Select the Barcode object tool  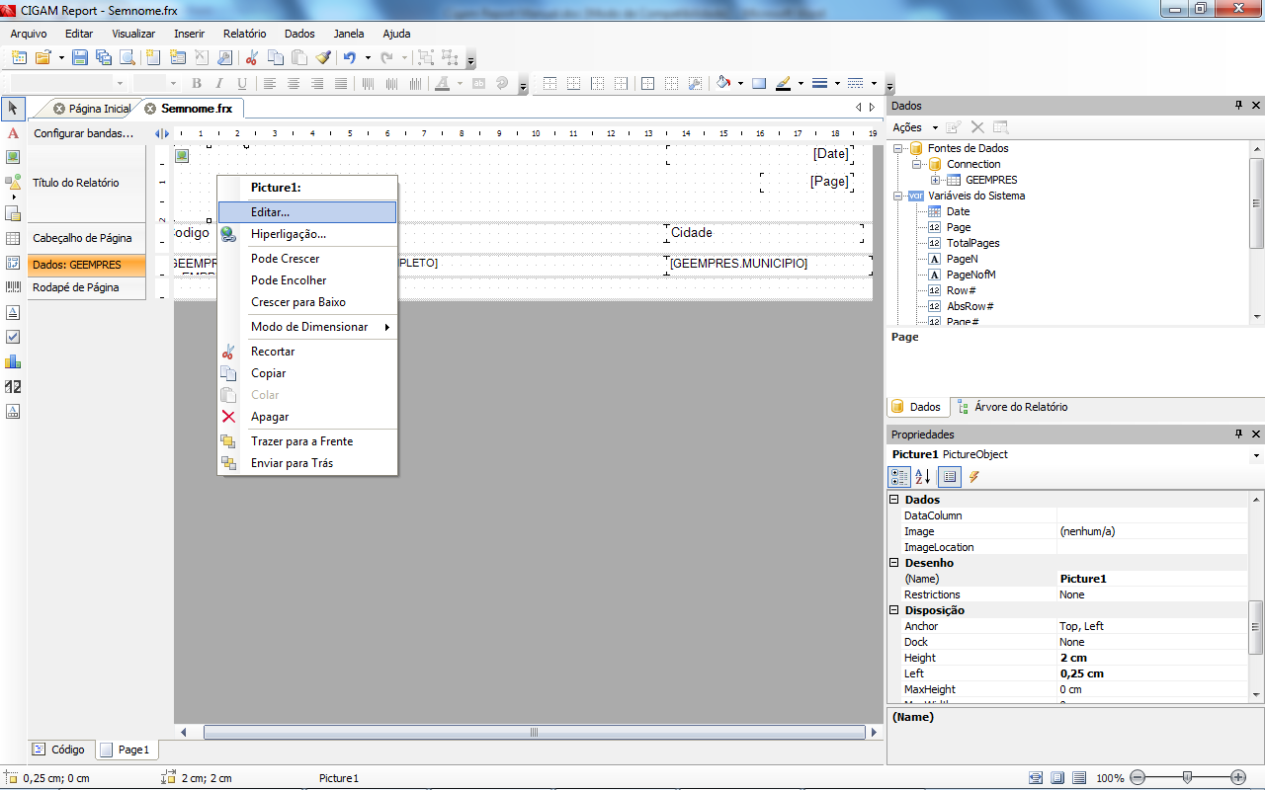point(13,286)
